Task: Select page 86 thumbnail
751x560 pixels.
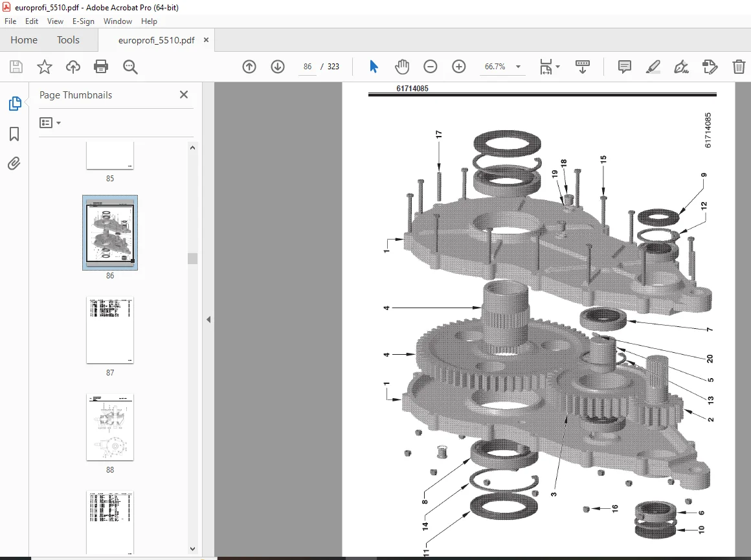Action: tap(110, 232)
